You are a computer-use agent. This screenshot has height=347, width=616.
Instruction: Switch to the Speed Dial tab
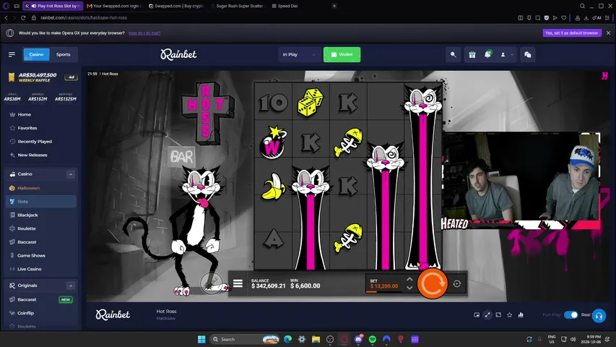click(285, 6)
